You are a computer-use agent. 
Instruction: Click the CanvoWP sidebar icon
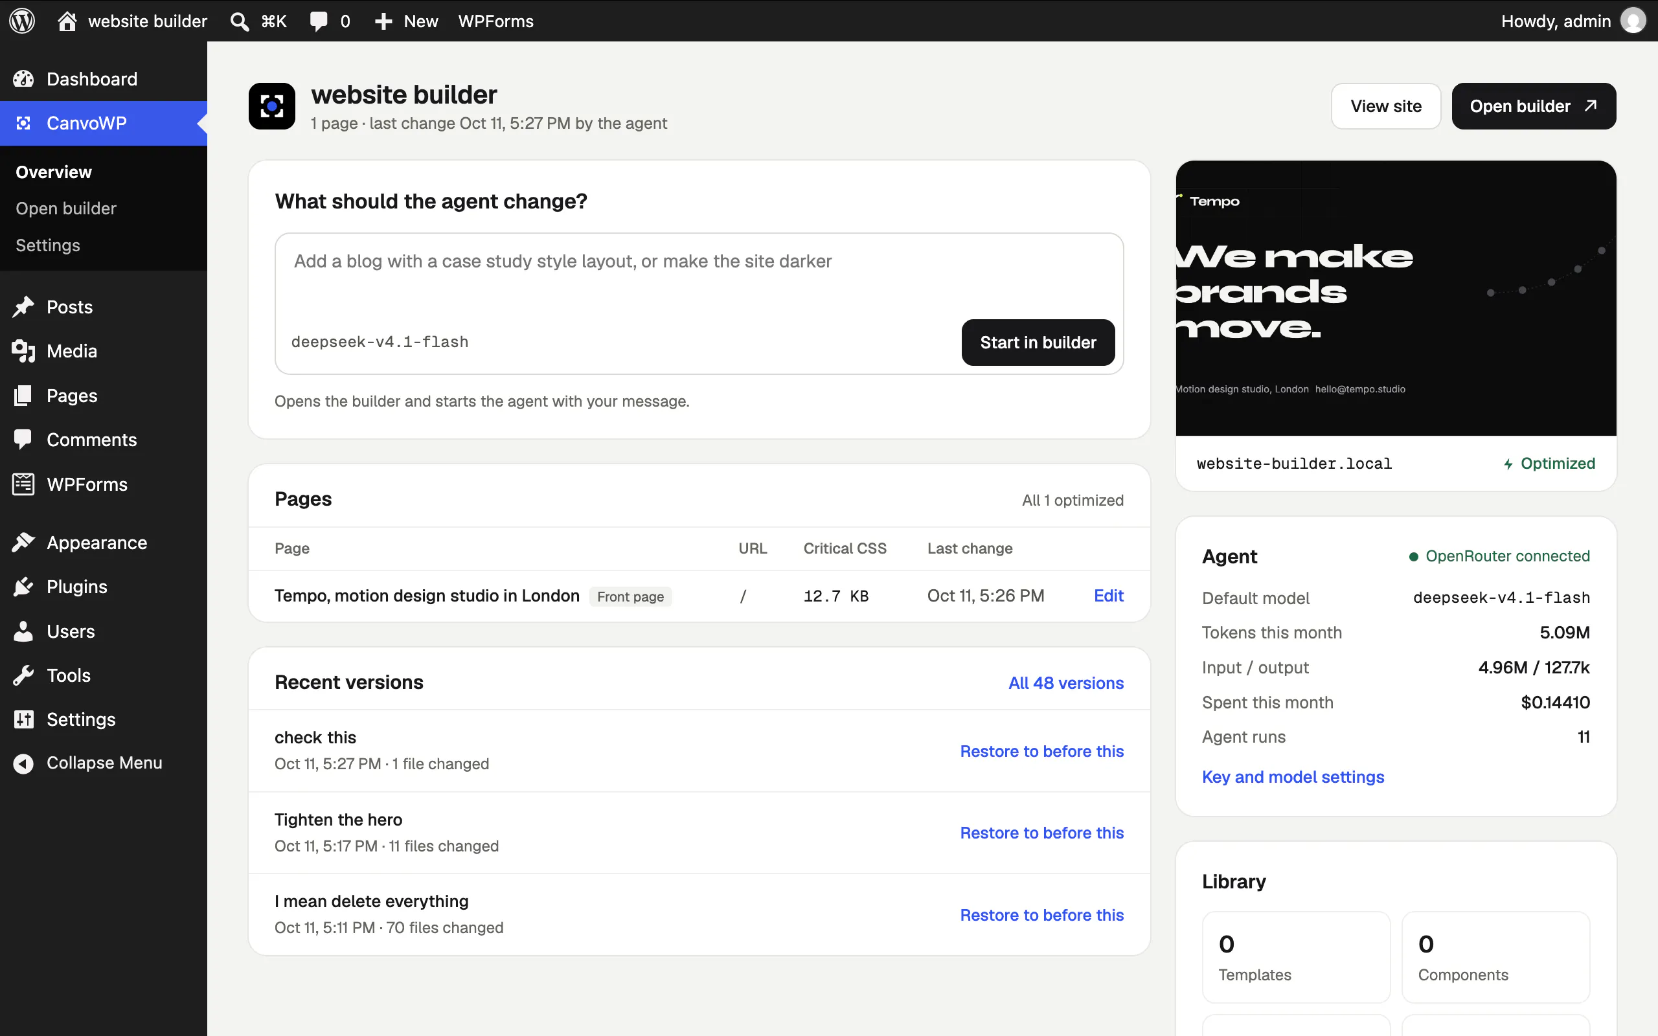[23, 123]
